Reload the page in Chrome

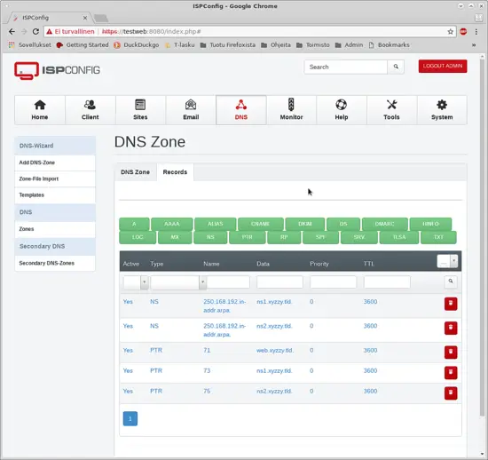point(35,31)
